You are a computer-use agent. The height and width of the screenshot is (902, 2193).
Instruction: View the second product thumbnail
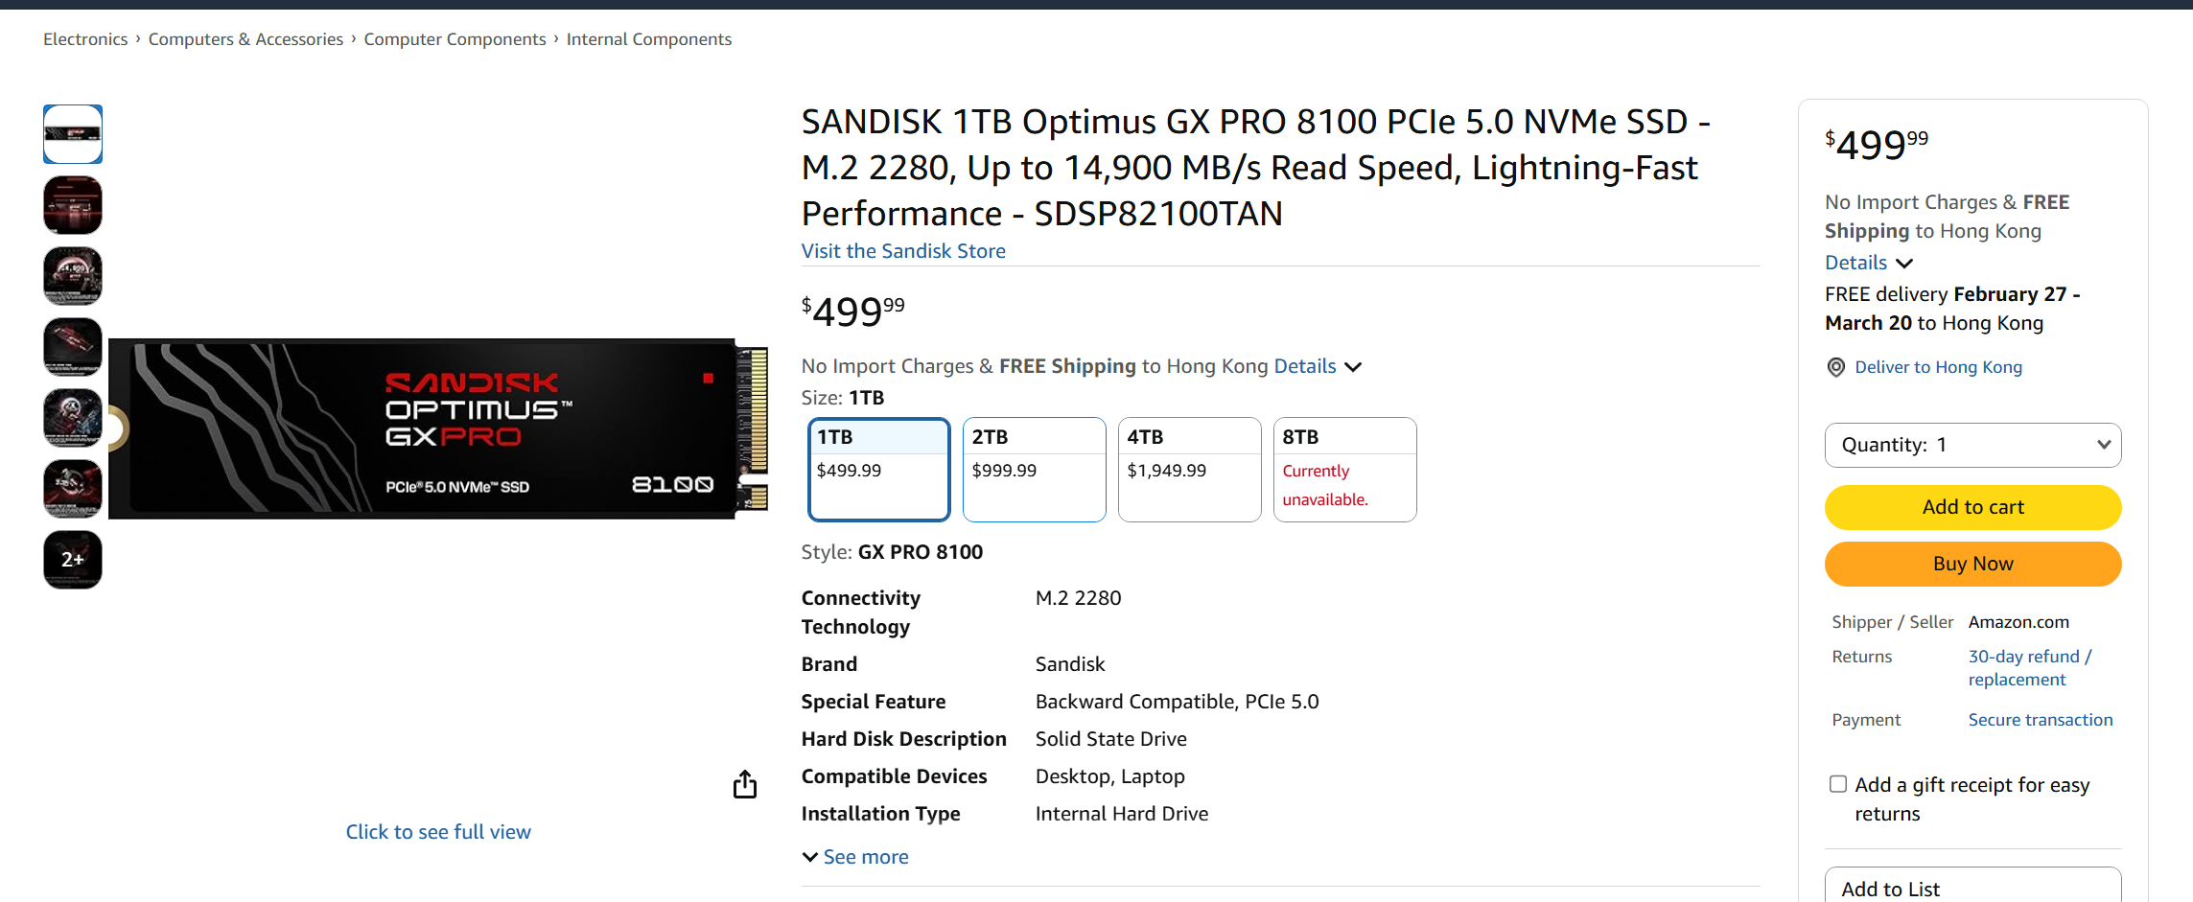[x=73, y=205]
